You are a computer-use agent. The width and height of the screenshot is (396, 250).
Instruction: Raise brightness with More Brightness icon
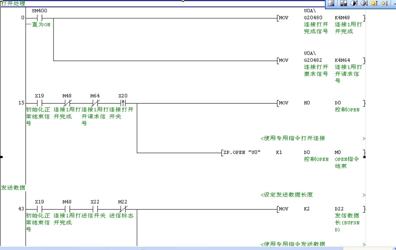(x=374, y=4)
